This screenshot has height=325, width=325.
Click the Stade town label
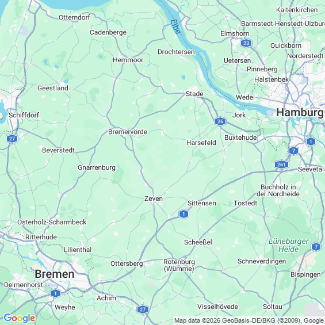[194, 94]
